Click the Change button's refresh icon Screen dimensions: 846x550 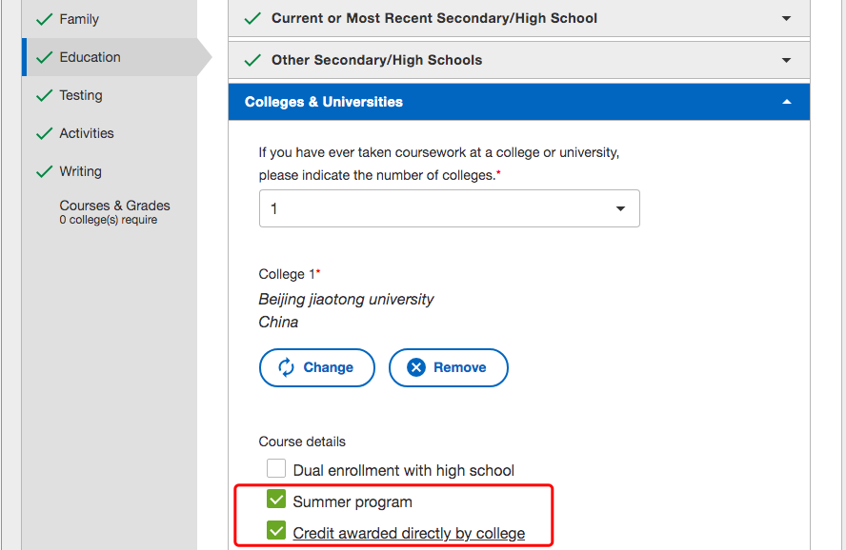point(286,367)
